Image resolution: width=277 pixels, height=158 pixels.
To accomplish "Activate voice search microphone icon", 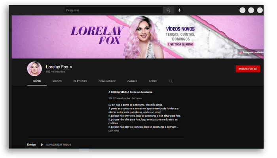I will click(179, 10).
